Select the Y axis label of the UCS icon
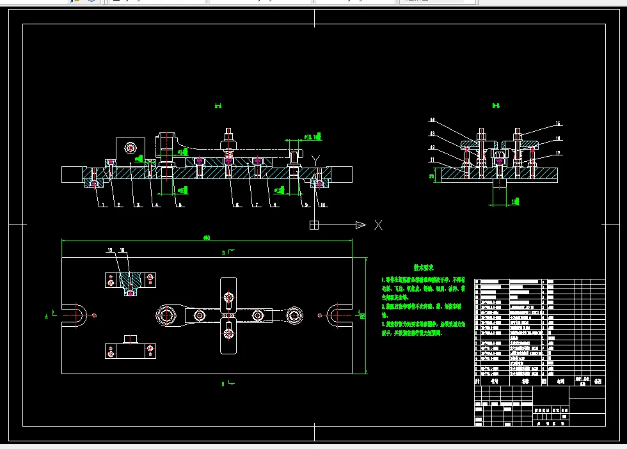The width and height of the screenshot is (627, 449). pyautogui.click(x=315, y=161)
